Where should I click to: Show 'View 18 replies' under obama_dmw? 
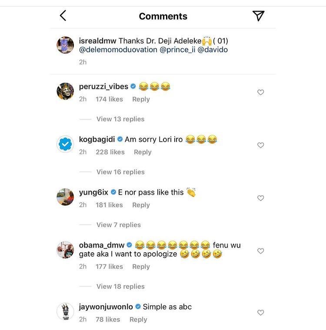[x=120, y=287]
